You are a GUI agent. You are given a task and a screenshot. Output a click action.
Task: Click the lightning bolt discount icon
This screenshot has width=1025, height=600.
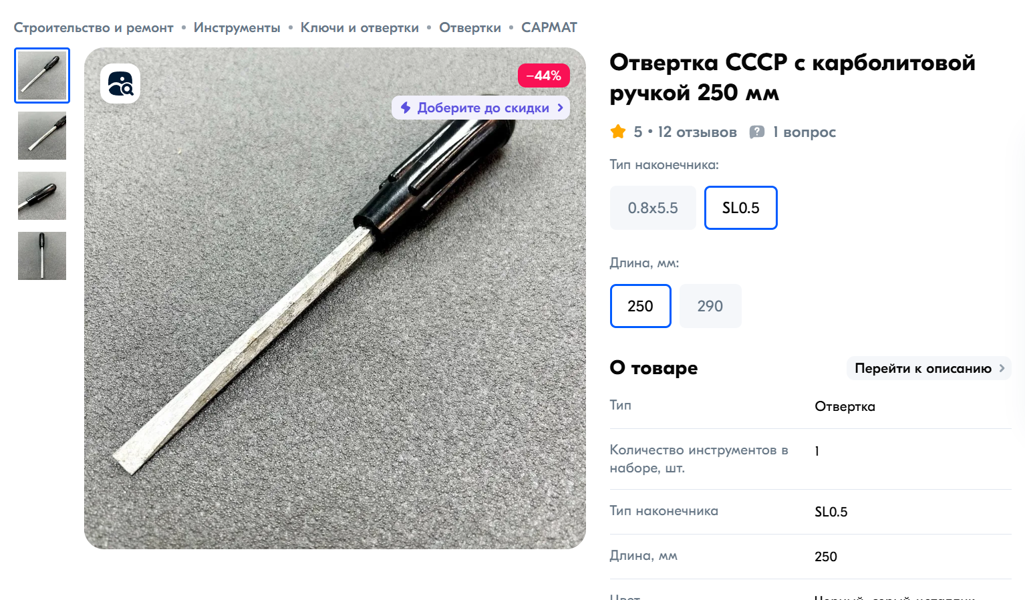tap(406, 108)
